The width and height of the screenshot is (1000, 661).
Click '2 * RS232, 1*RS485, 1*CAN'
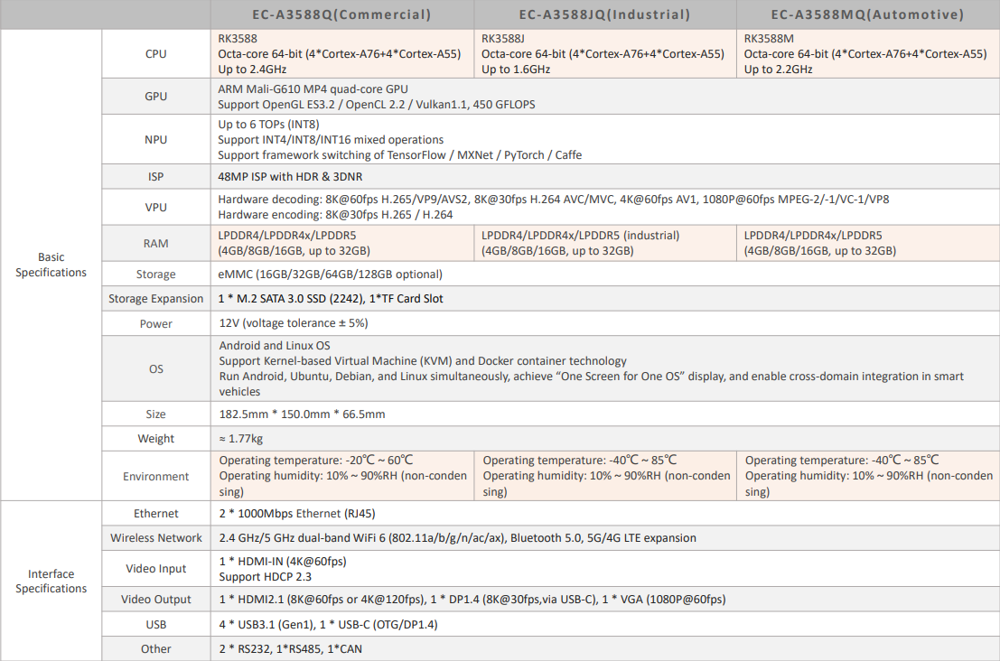click(290, 649)
